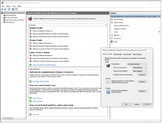
Task: Click Apply in the properties dialog
Action: 147,104
